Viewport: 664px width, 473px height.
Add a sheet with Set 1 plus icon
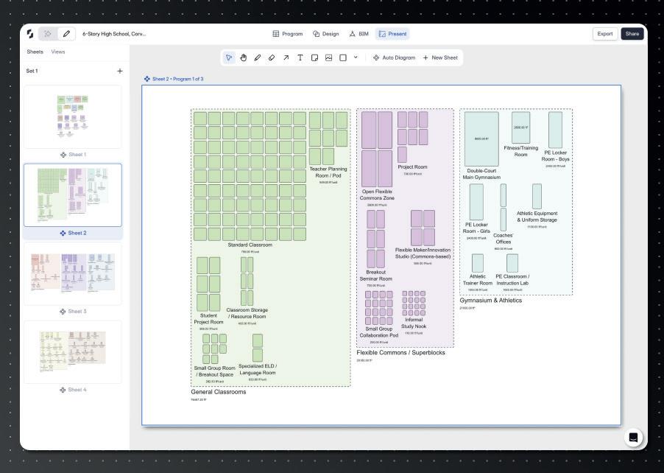[x=120, y=71]
